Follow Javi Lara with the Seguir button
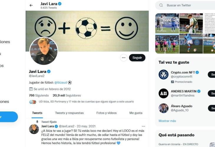The image size is (215, 147). point(137,58)
